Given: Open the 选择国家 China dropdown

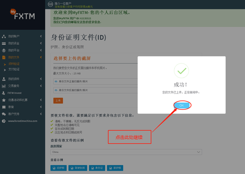Looking at the screenshot, I should 126,152.
